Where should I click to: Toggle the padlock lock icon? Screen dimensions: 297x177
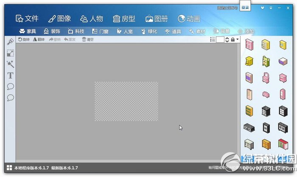point(233,39)
